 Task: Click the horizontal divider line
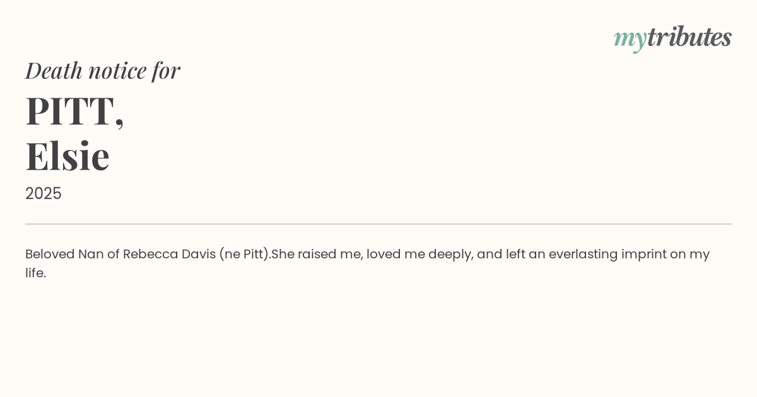click(378, 224)
